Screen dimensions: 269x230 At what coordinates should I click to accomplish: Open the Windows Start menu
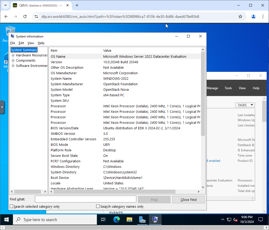7,220
